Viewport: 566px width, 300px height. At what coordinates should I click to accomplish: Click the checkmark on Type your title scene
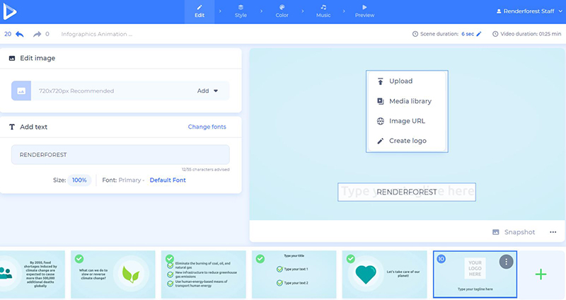click(260, 259)
